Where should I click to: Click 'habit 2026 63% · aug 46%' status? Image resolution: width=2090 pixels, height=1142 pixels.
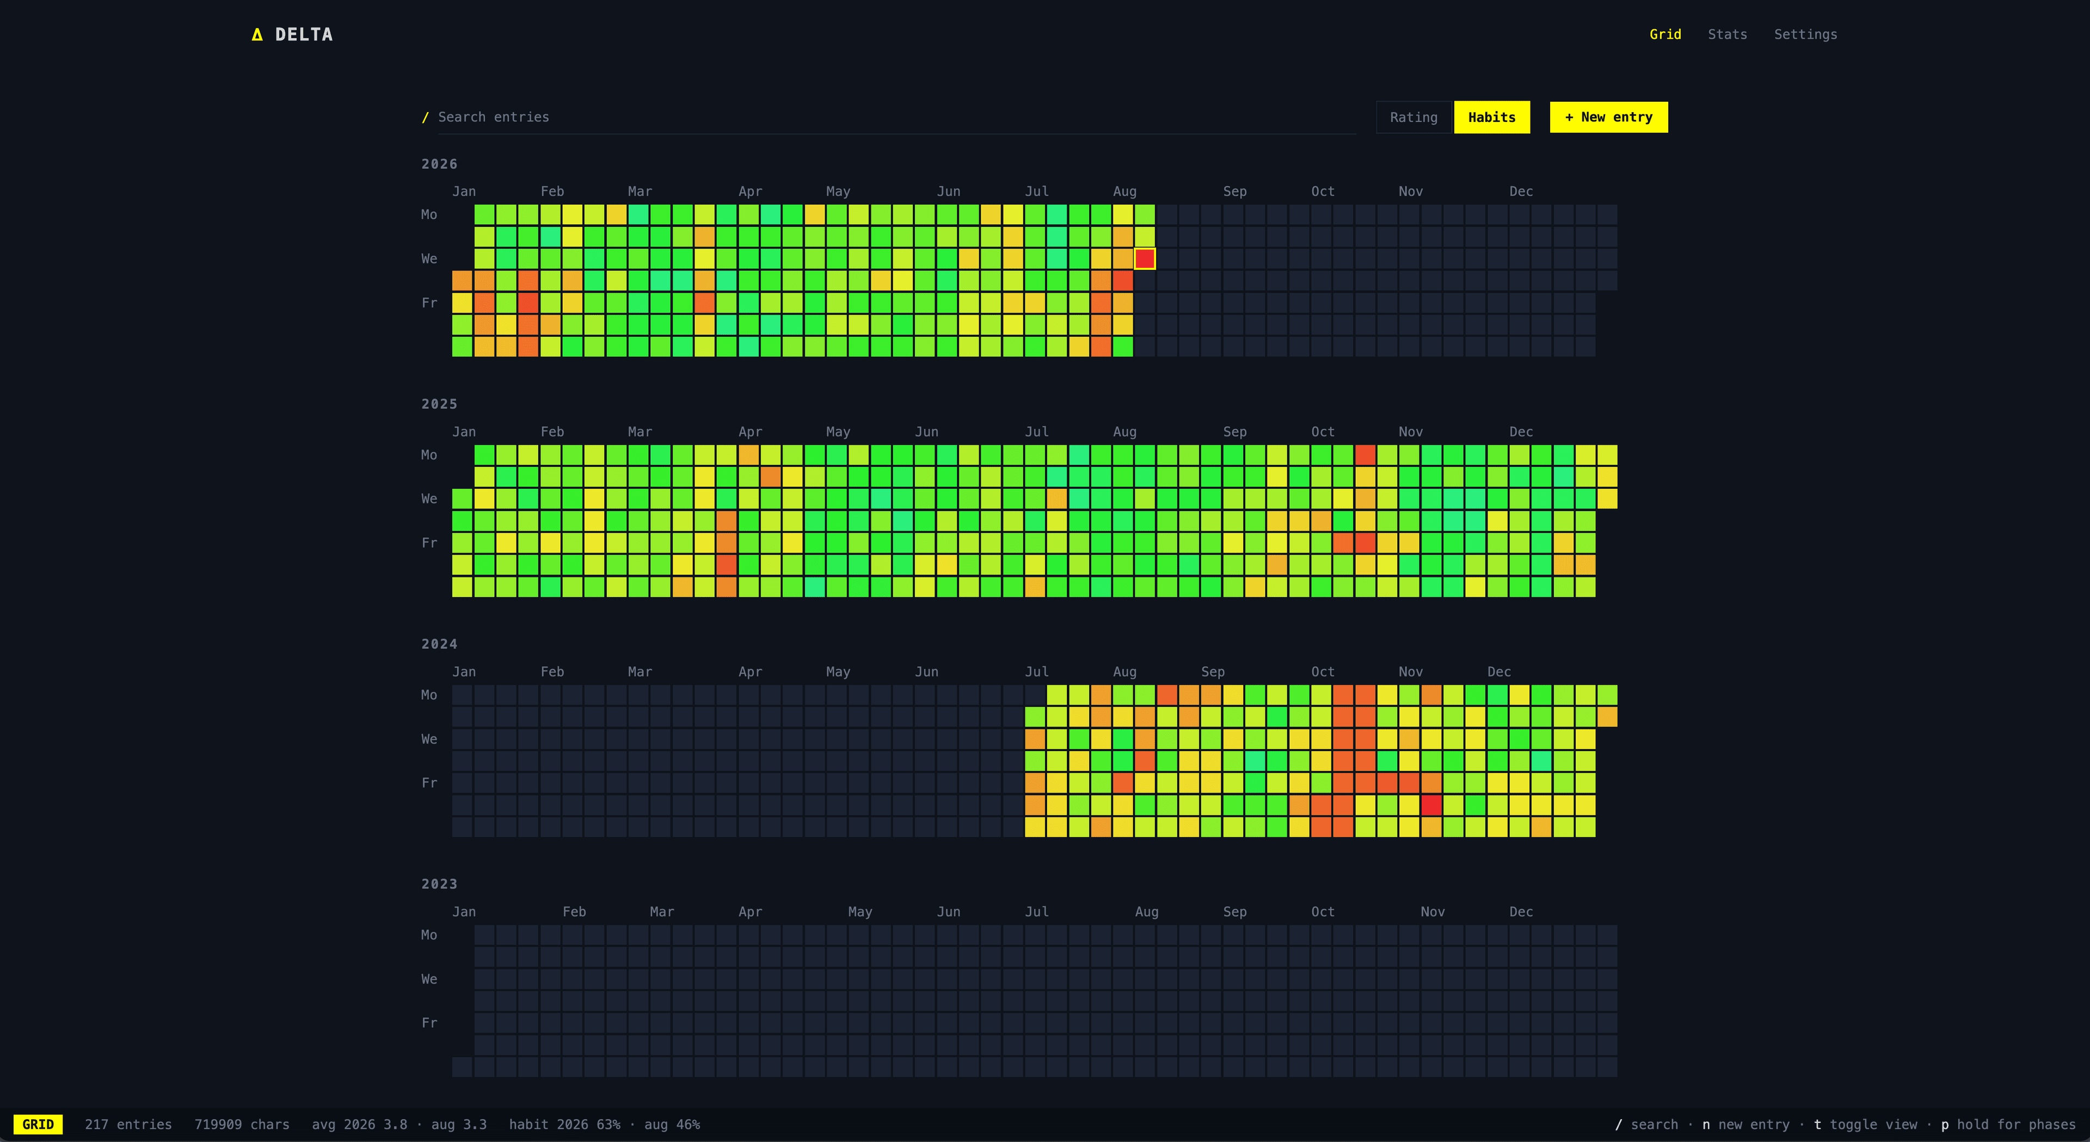click(x=605, y=1124)
